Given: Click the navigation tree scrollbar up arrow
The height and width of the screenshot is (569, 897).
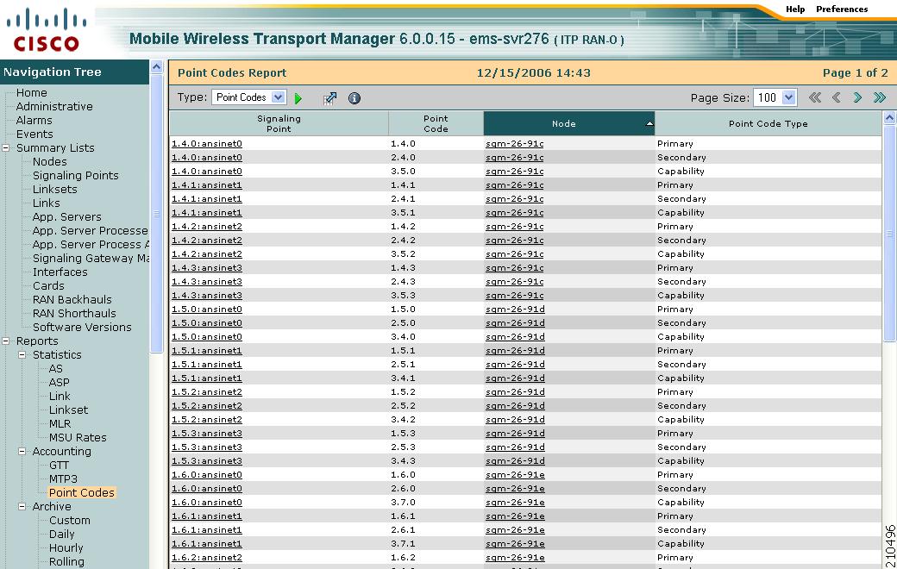Looking at the screenshot, I should 157,67.
